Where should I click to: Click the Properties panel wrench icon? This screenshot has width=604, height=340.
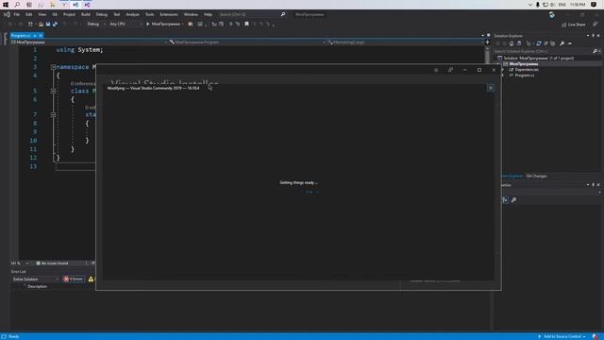pyautogui.click(x=513, y=200)
